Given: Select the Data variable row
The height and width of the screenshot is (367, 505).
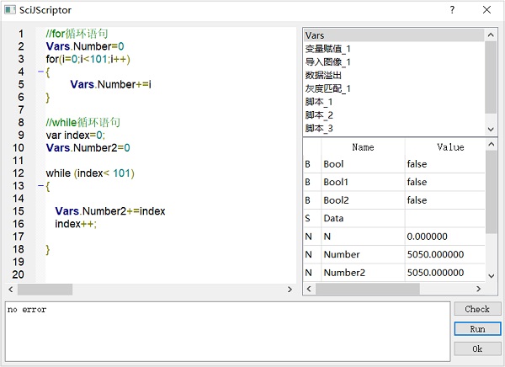Looking at the screenshot, I should point(394,218).
